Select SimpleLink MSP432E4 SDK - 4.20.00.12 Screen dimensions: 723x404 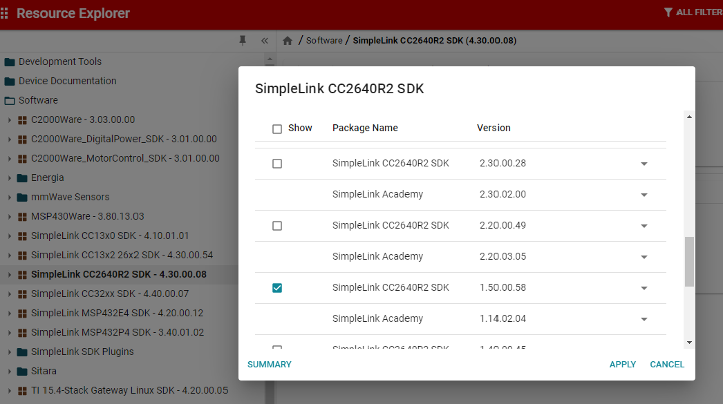(x=117, y=314)
